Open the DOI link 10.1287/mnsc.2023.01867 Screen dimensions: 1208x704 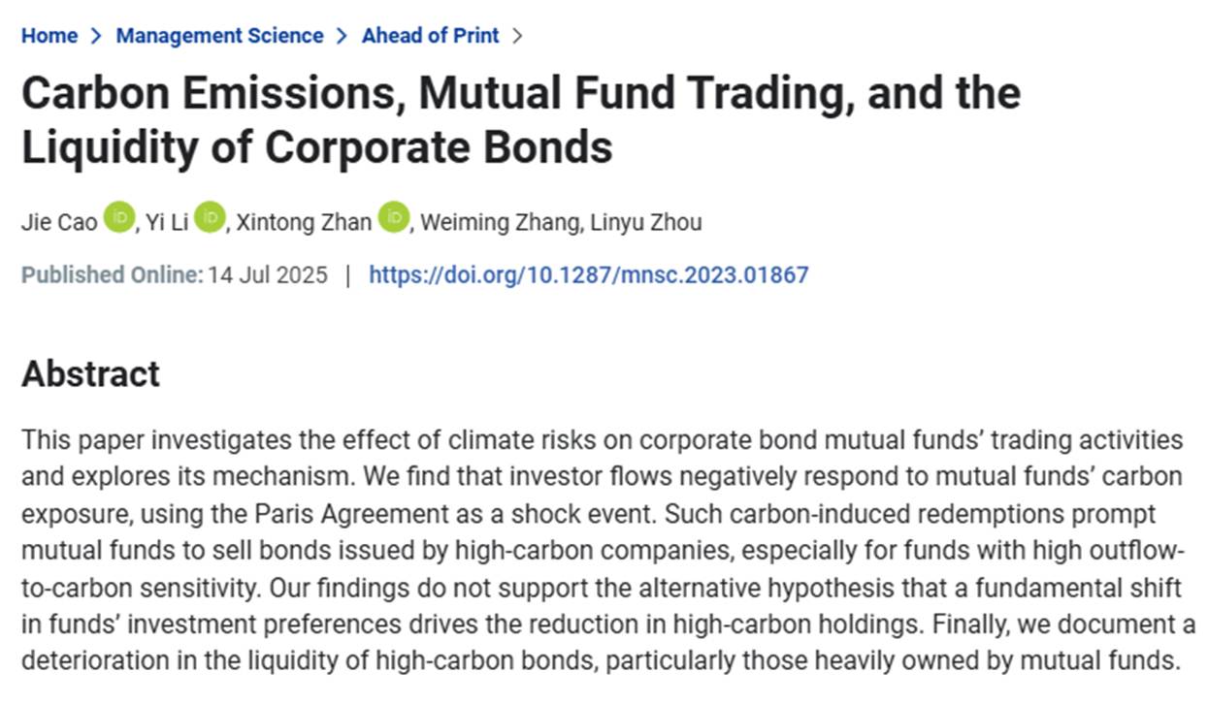click(x=588, y=274)
